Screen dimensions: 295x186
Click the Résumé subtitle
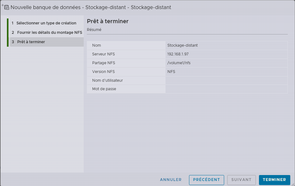[94, 30]
